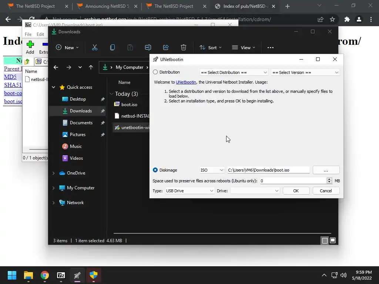Open a new Chrome tab
The height and width of the screenshot is (284, 379).
tap(287, 6)
